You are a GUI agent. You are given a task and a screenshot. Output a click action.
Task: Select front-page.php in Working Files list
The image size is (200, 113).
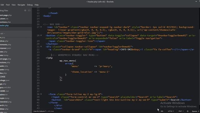click(x=6, y=15)
